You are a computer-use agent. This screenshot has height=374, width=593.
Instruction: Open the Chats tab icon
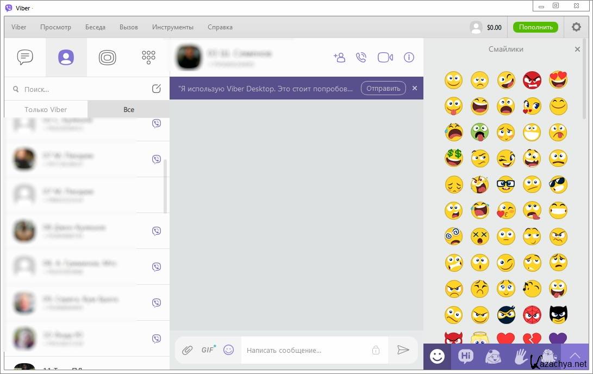point(25,57)
